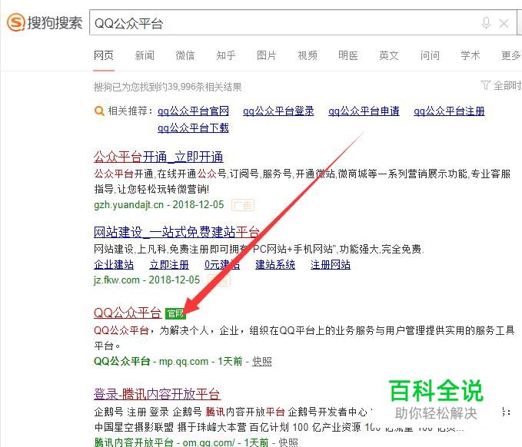
Task: Expand the 更多 search categories
Action: pos(511,55)
